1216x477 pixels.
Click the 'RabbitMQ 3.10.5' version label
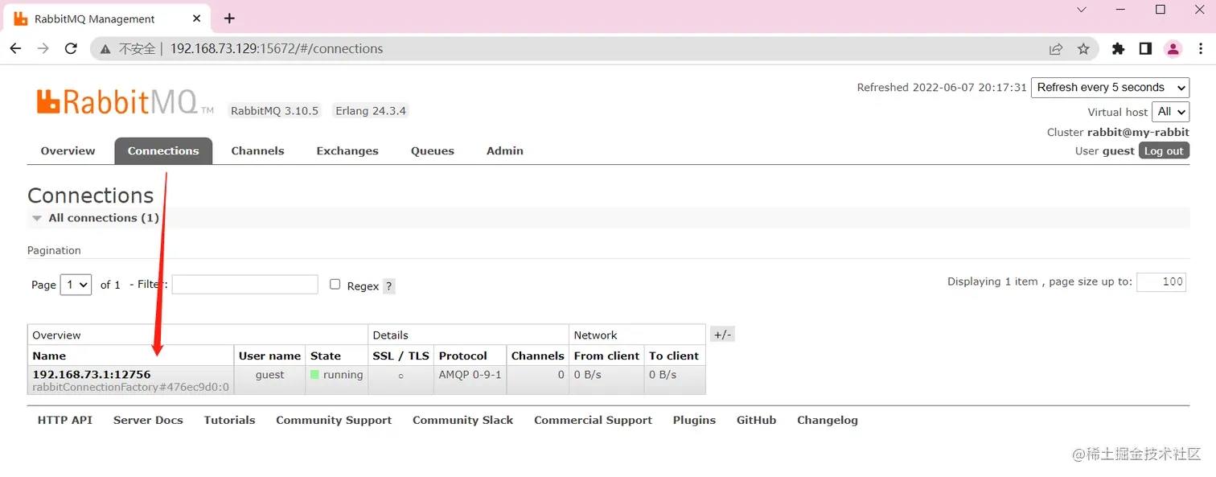(x=274, y=111)
